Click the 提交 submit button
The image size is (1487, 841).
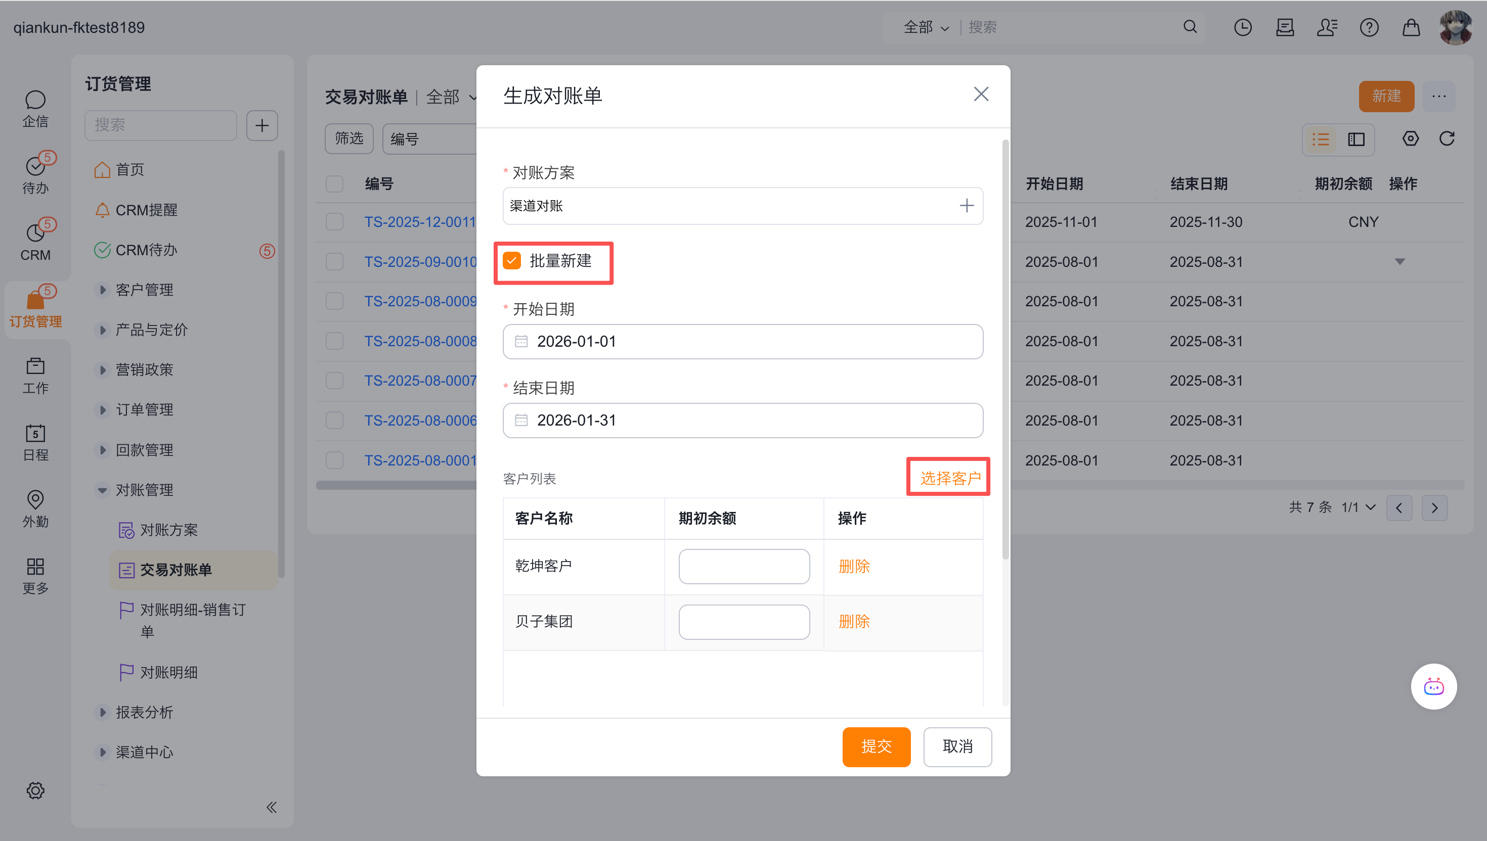[x=876, y=746]
